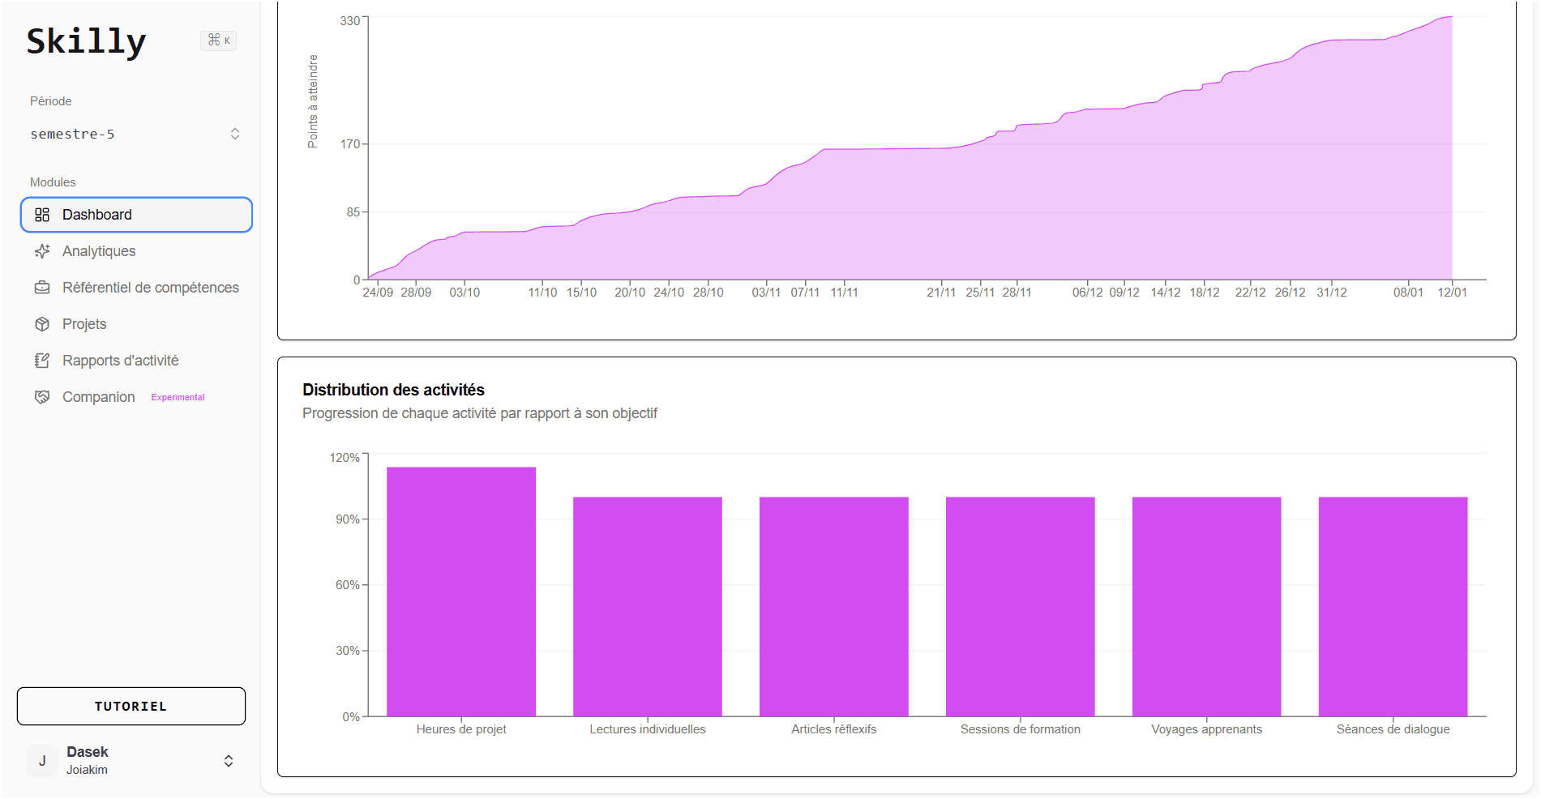Click the Dashboard grid icon
The width and height of the screenshot is (1541, 799).
(x=42, y=215)
